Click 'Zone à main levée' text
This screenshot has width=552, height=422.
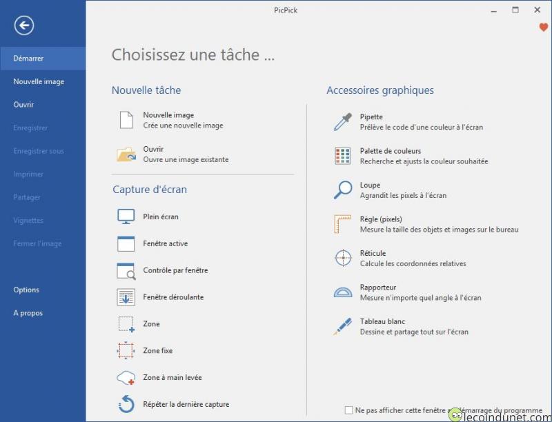(172, 377)
